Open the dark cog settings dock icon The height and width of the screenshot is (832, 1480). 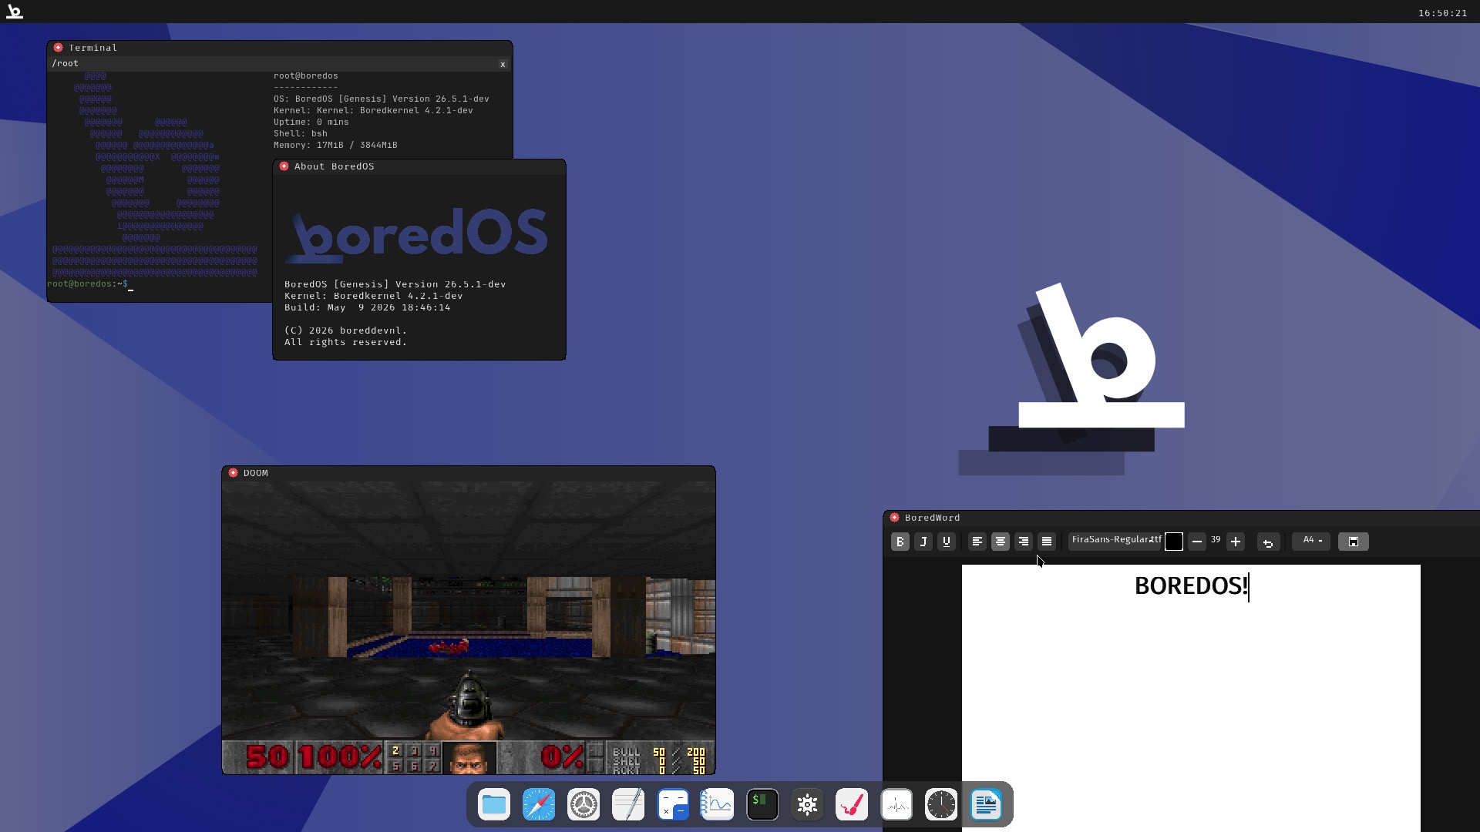pyautogui.click(x=807, y=805)
